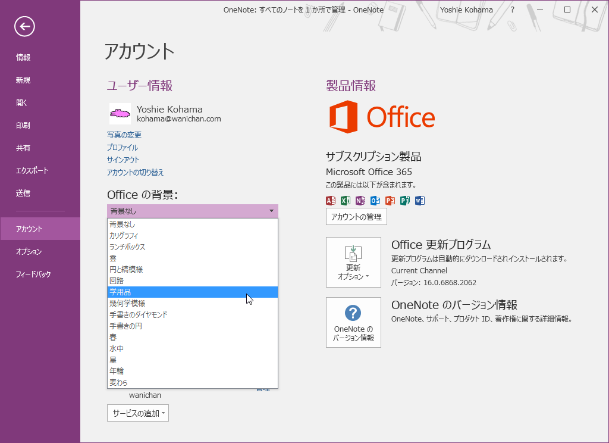The width and height of the screenshot is (609, 443).
Task: Click wanichan service text
Action: (x=145, y=395)
